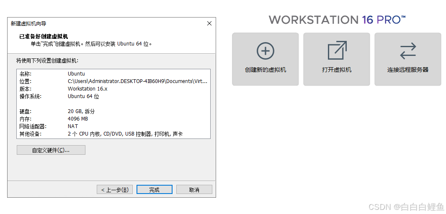Click the version value Workstation 16.x

pos(88,89)
